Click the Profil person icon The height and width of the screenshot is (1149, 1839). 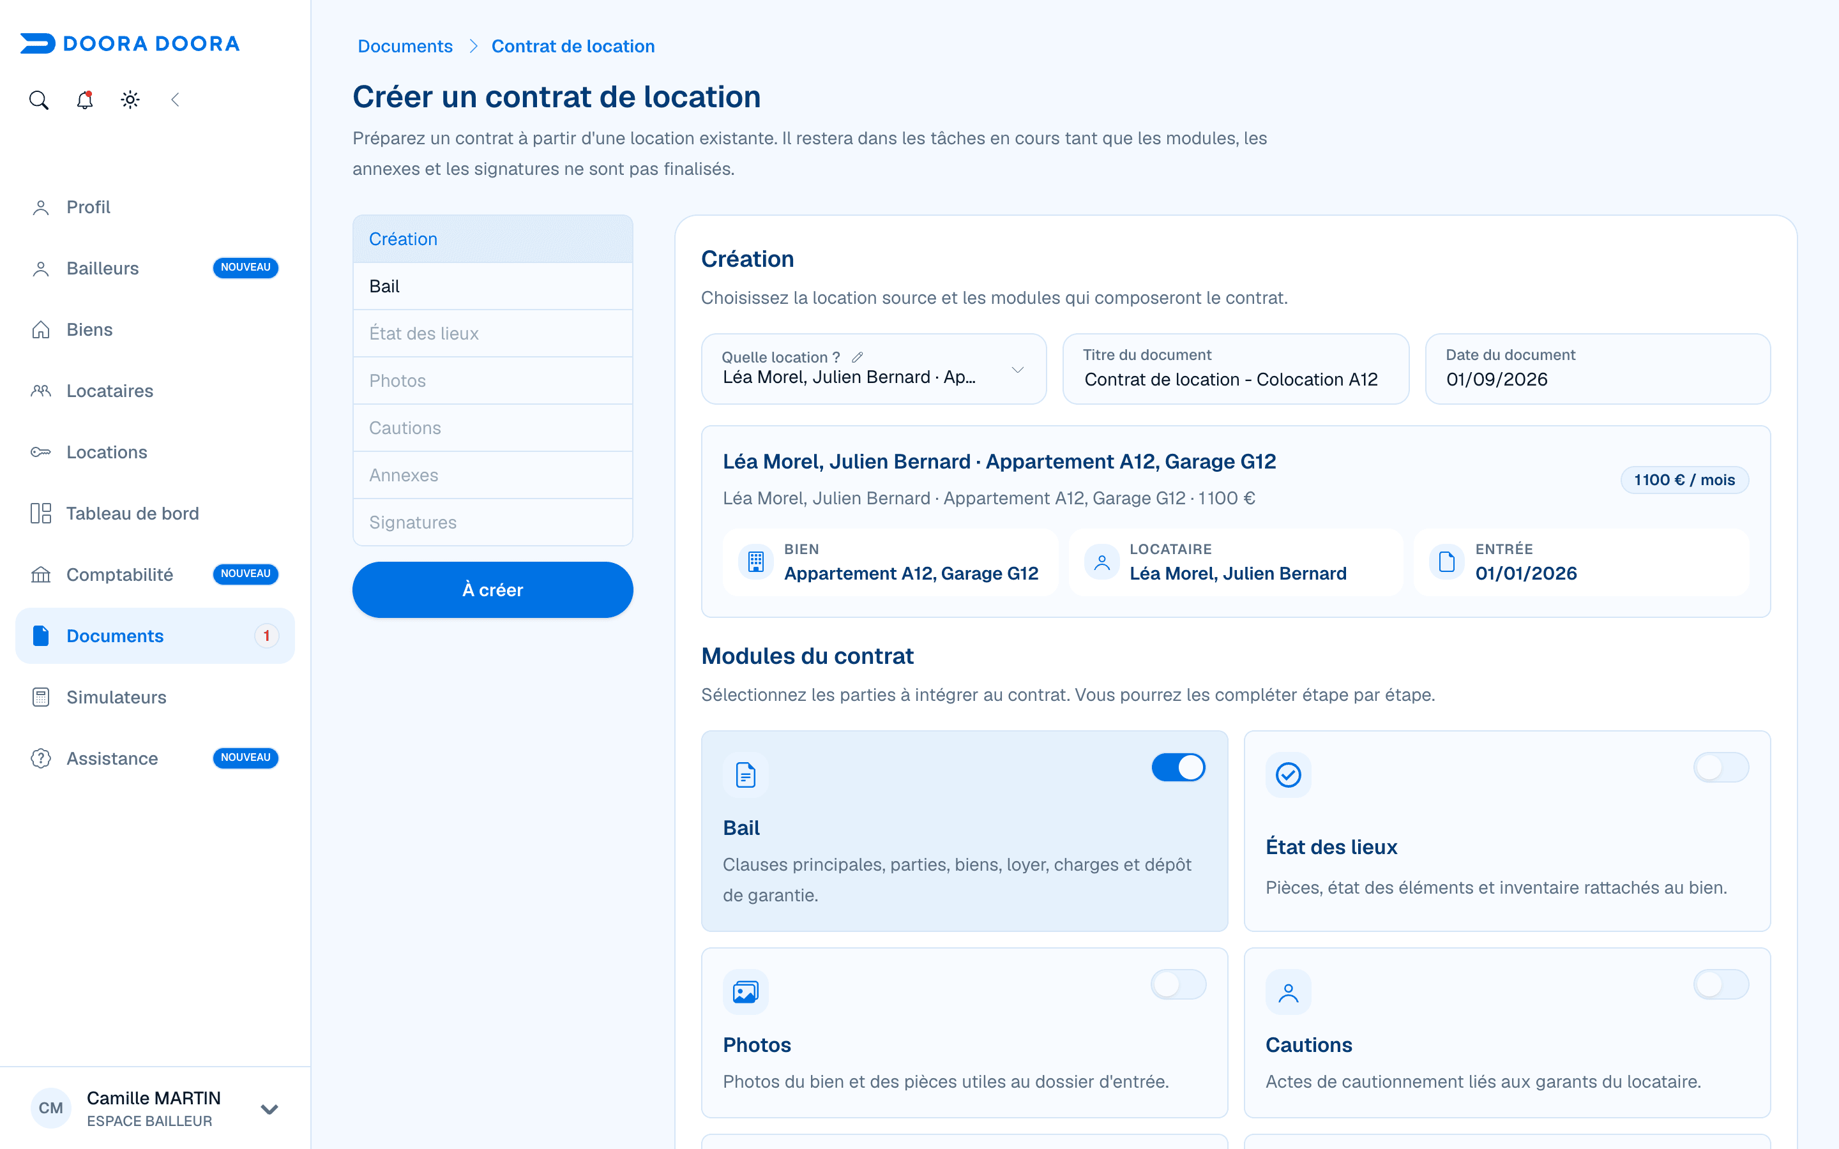pos(41,207)
